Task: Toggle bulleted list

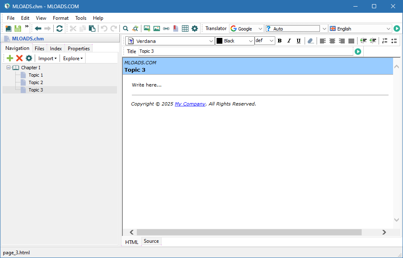Action: coord(394,41)
